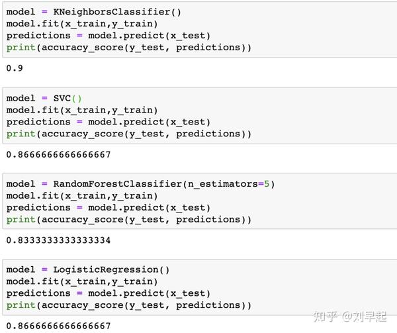The height and width of the screenshot is (333, 397).
Task: Click the model.fit line in the RandomForestClassifier cell
Action: coord(82,196)
